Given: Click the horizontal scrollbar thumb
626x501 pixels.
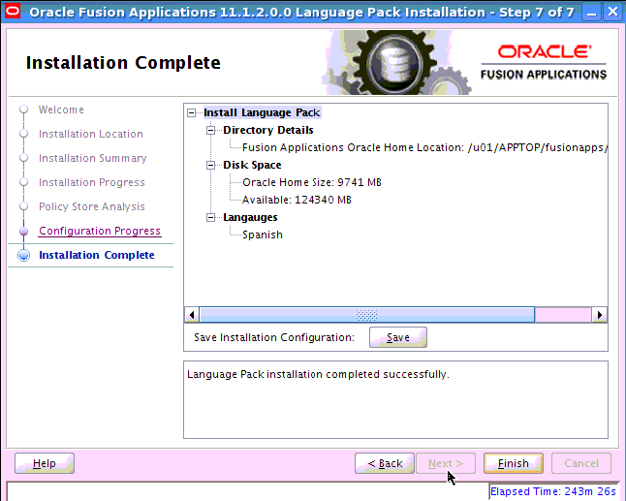Looking at the screenshot, I should [366, 315].
